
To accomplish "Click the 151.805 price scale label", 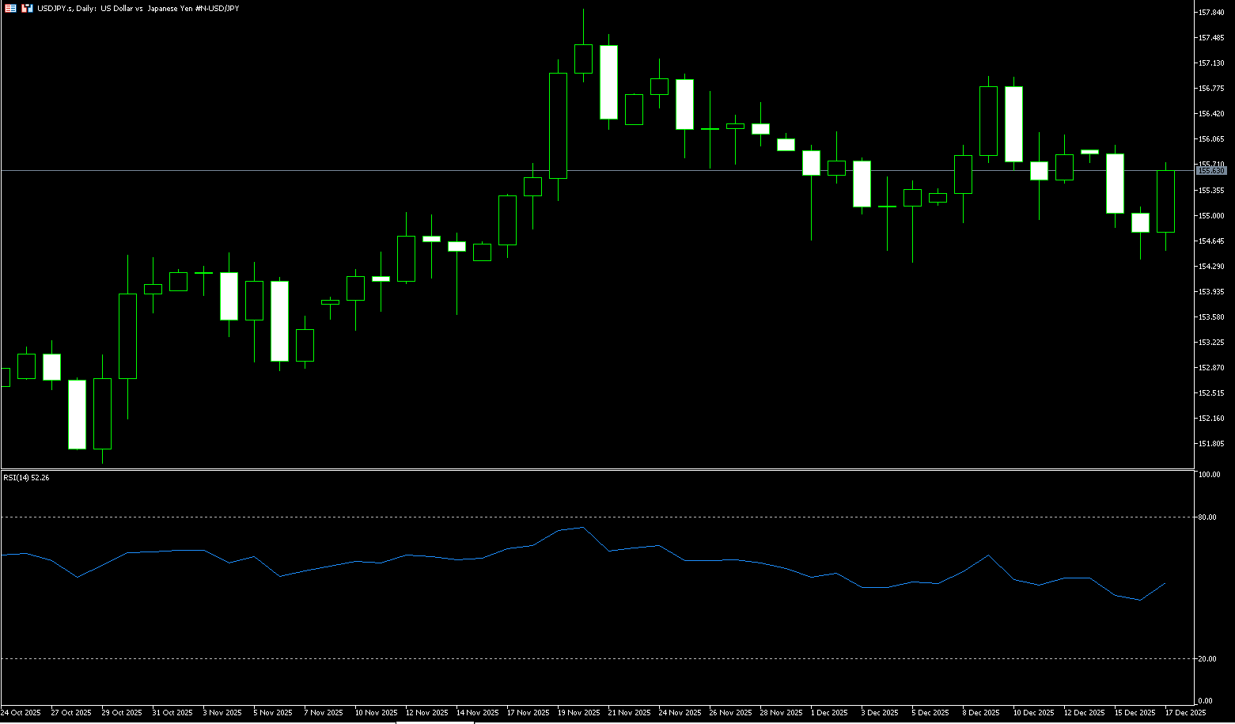I will [x=1211, y=444].
